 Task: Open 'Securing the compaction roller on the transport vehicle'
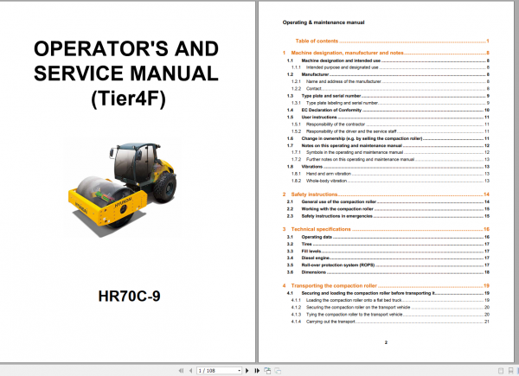[390, 308]
